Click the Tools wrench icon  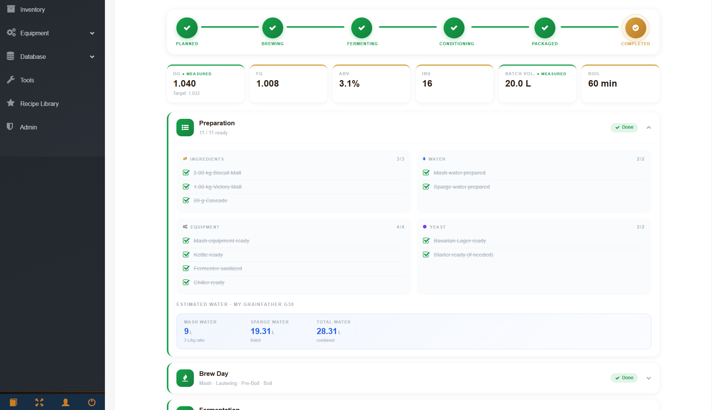click(x=11, y=80)
